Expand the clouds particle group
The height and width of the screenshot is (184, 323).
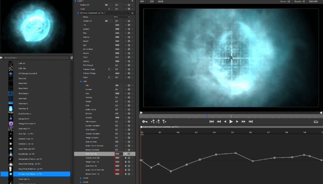[x=80, y=178]
